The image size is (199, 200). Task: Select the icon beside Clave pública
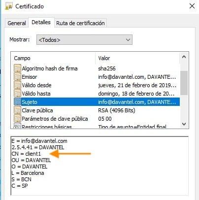coord(17,110)
